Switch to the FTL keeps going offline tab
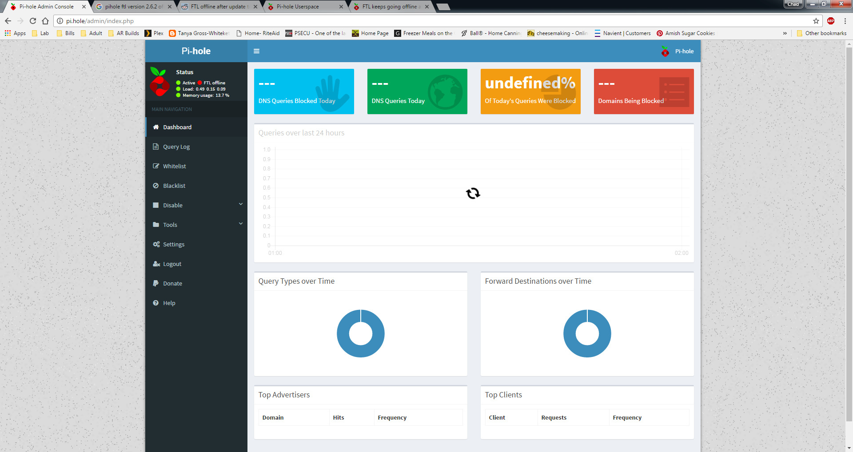Screen dimensions: 853x452 pos(389,7)
